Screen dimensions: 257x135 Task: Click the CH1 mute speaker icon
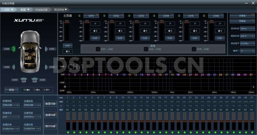(x=95, y=31)
